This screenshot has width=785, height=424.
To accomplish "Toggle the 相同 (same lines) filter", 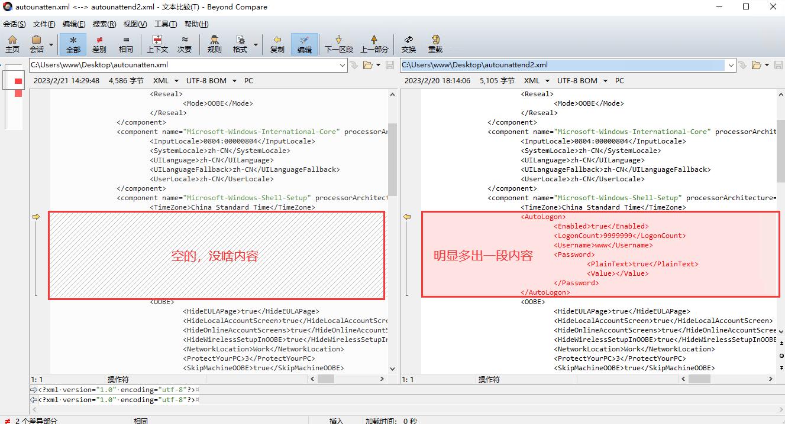I will [x=126, y=44].
